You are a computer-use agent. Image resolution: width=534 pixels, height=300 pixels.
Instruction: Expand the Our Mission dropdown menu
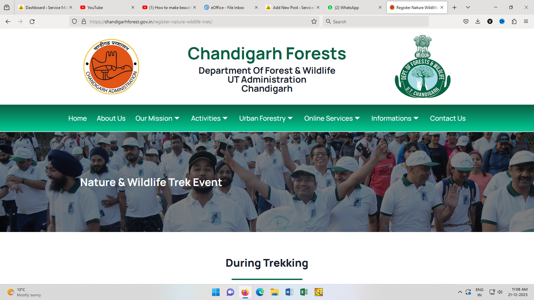[x=158, y=118]
